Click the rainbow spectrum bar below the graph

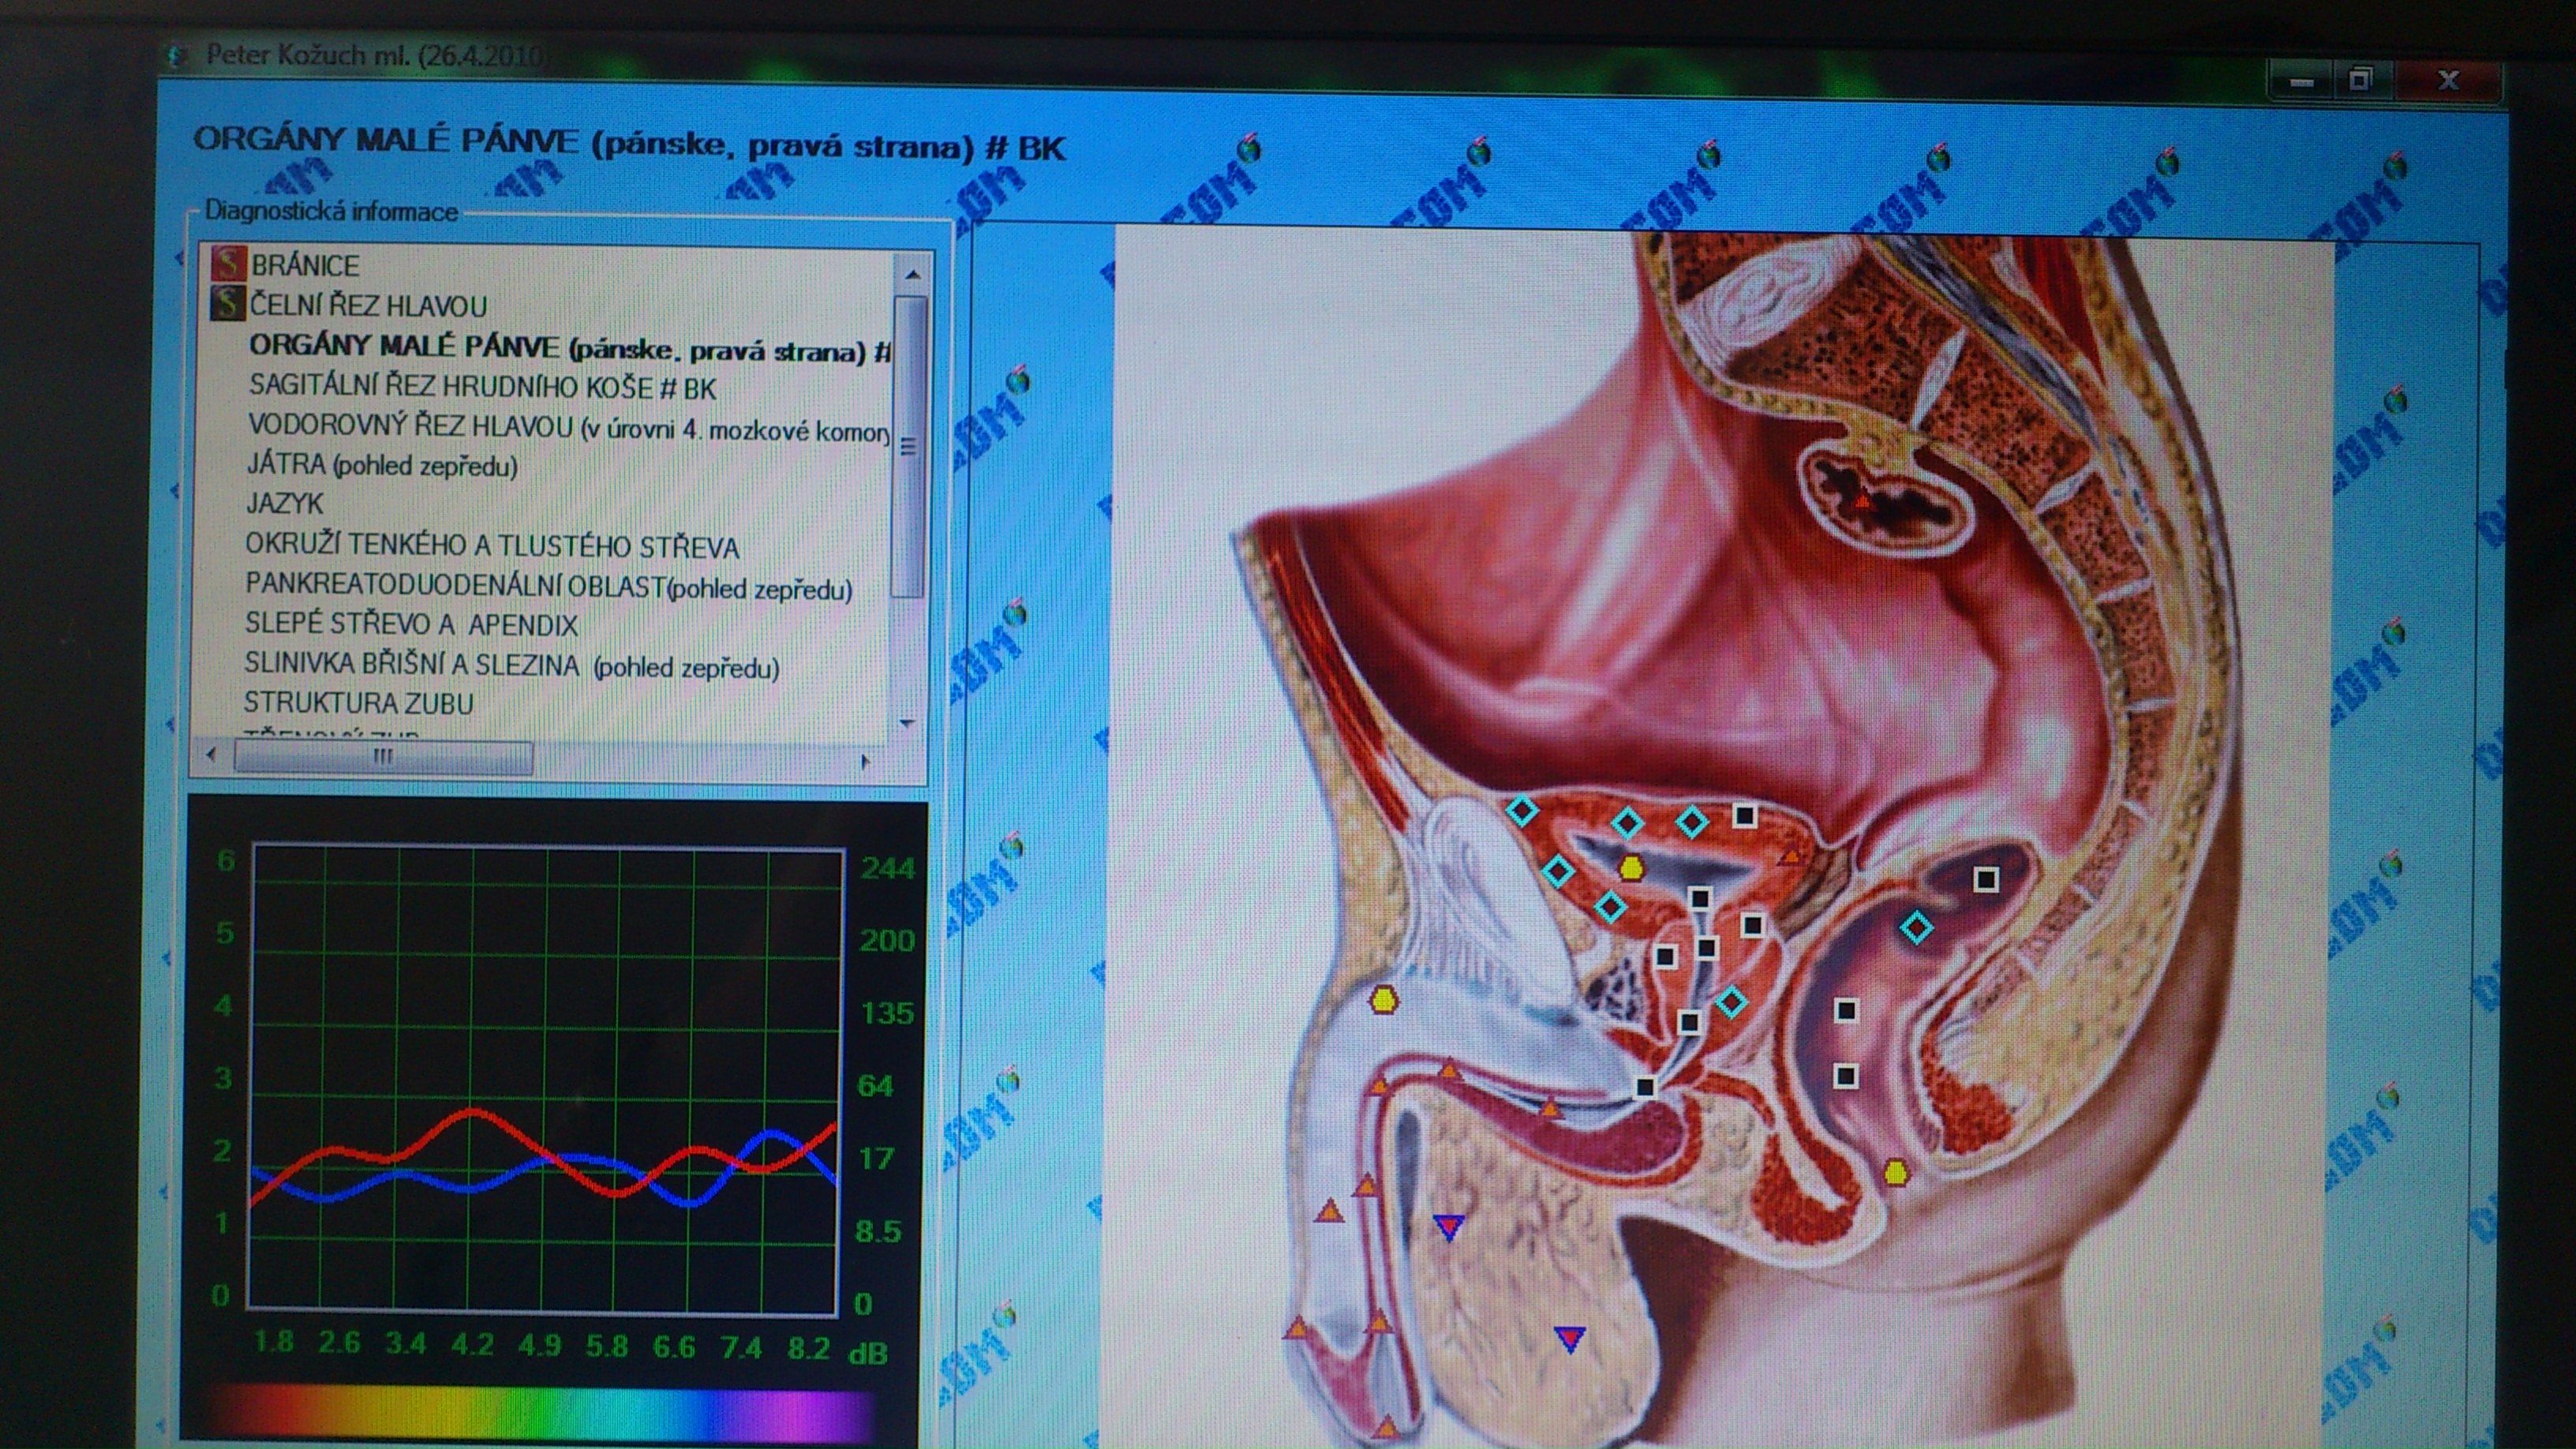tap(540, 1412)
